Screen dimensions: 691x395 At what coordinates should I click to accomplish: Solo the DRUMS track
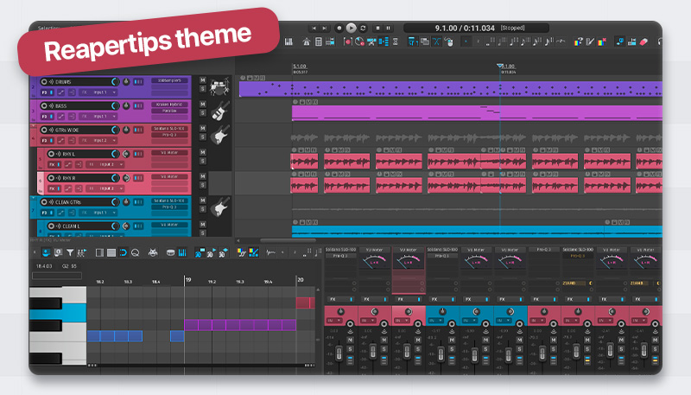pos(203,89)
